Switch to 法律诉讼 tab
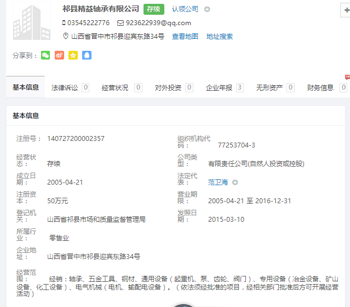 click(65, 87)
